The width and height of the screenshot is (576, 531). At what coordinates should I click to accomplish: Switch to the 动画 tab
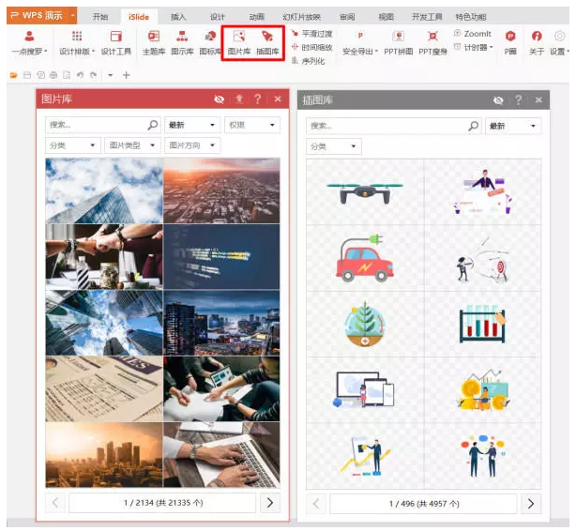pyautogui.click(x=256, y=17)
